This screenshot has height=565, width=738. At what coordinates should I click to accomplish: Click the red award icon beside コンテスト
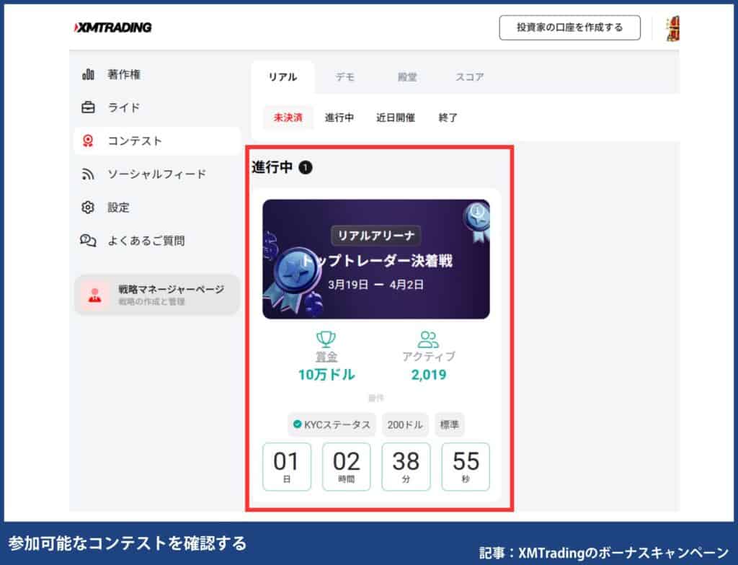pyautogui.click(x=88, y=141)
